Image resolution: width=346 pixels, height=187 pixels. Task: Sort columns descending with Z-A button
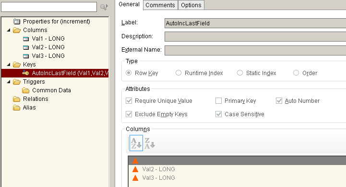[x=150, y=143]
